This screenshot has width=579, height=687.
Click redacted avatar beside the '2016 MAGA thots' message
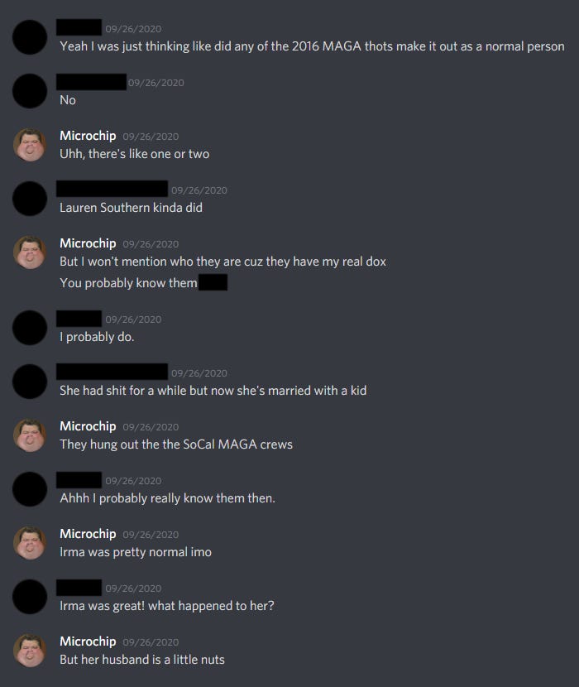30,37
